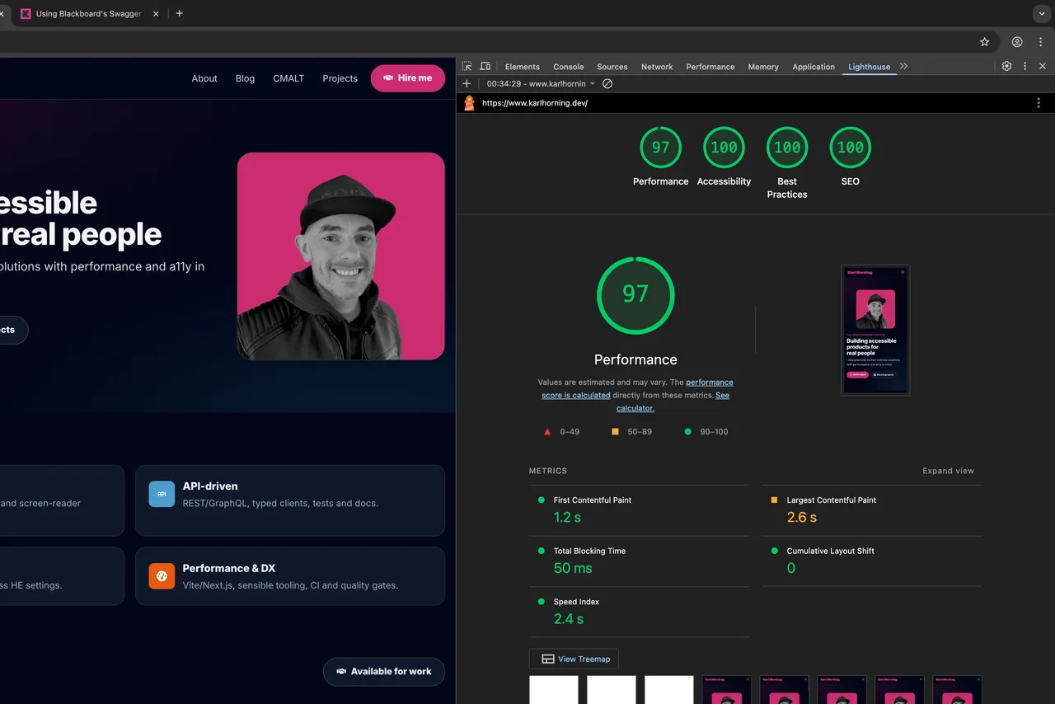Image resolution: width=1055 pixels, height=704 pixels.
Task: Activate the inspect element picker icon
Action: point(467,67)
